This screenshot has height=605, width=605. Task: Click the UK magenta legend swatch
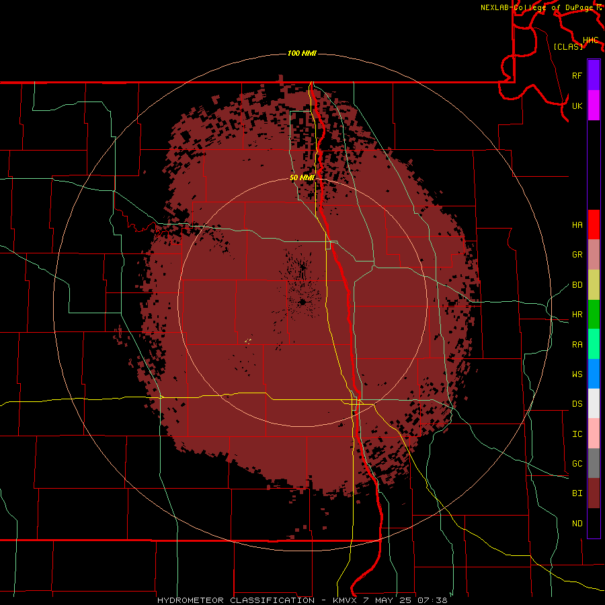pos(594,106)
